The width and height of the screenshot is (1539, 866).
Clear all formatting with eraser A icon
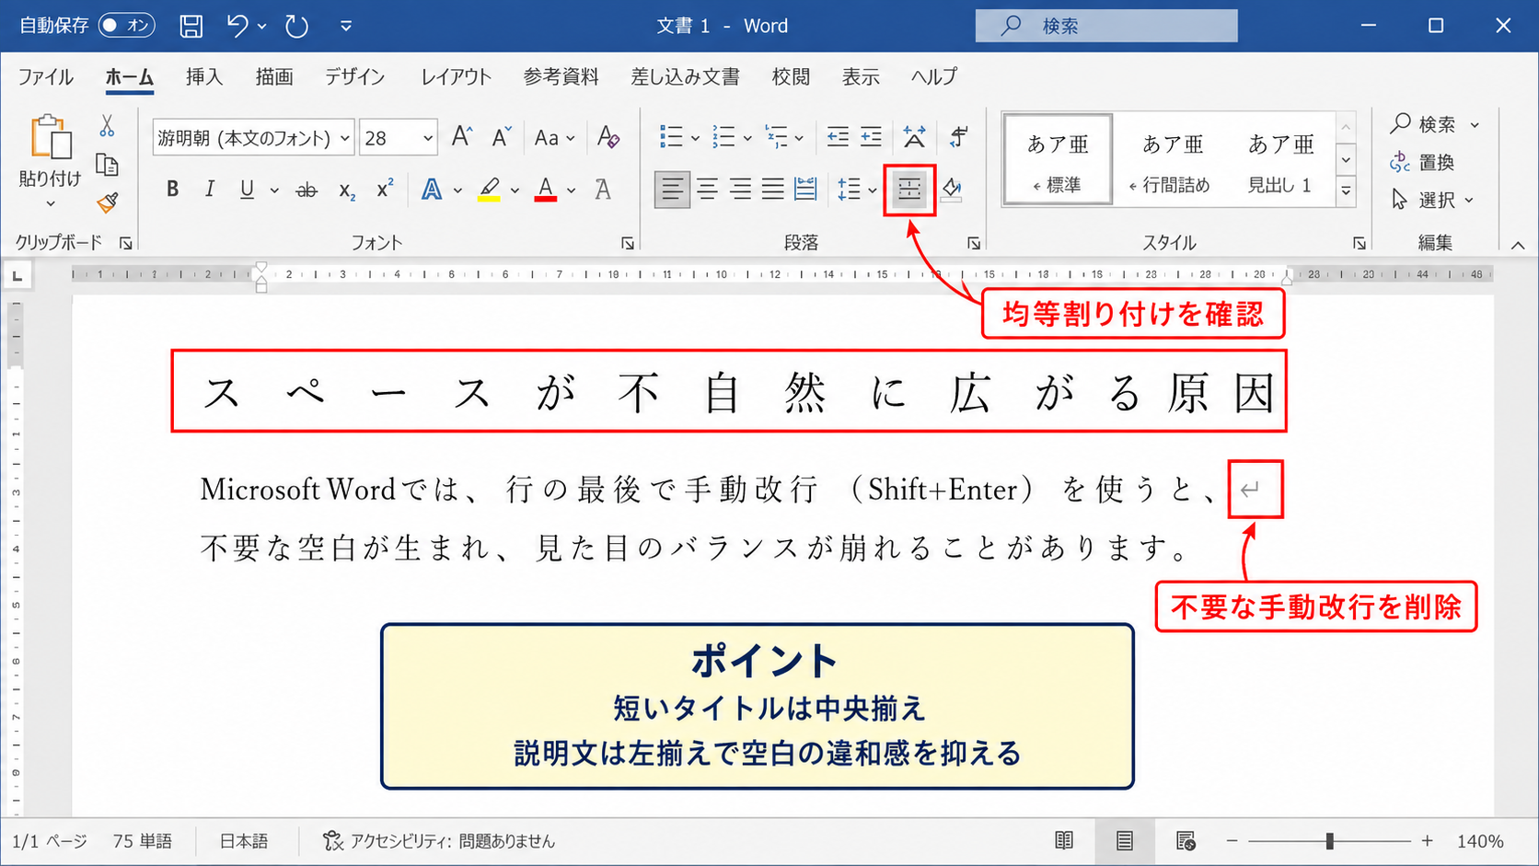click(607, 137)
